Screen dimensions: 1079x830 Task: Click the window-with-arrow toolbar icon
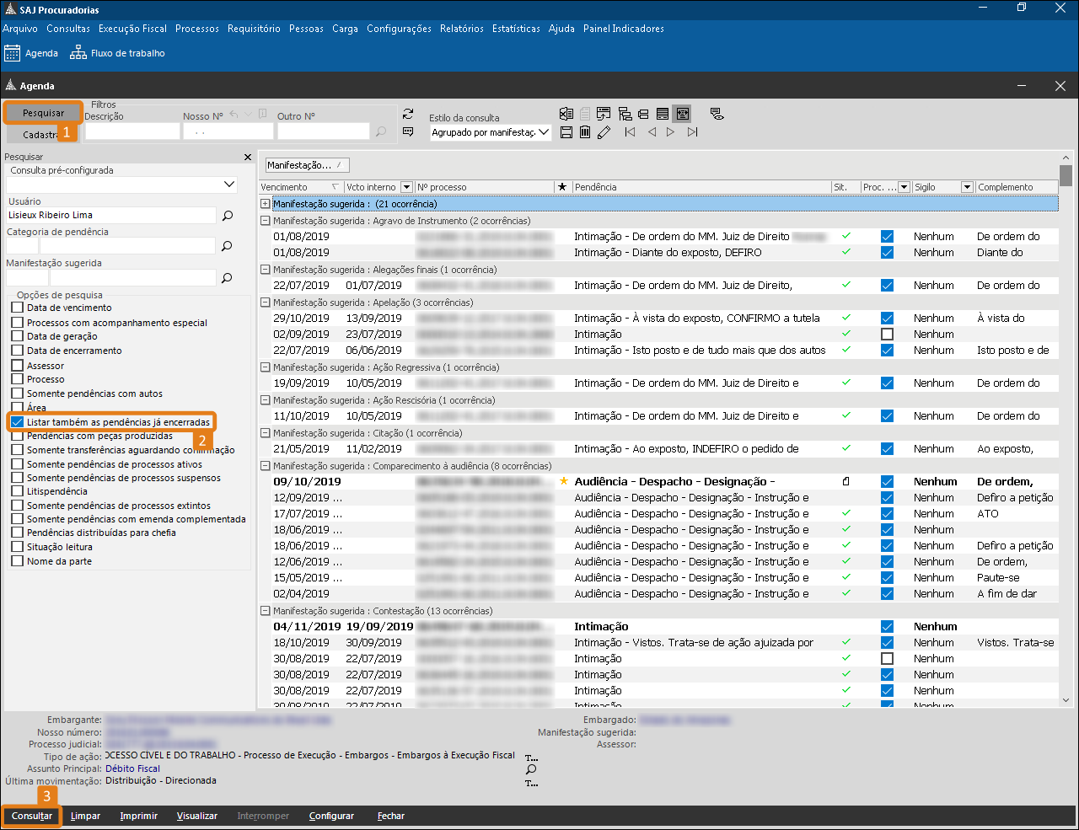pyautogui.click(x=604, y=114)
